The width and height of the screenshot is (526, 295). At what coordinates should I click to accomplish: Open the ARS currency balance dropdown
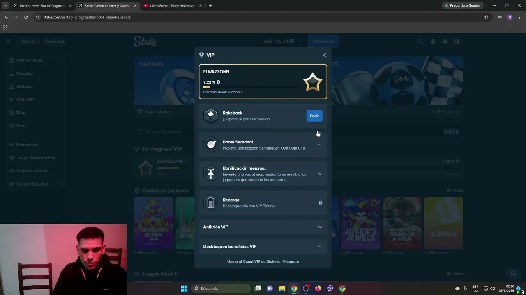click(282, 41)
